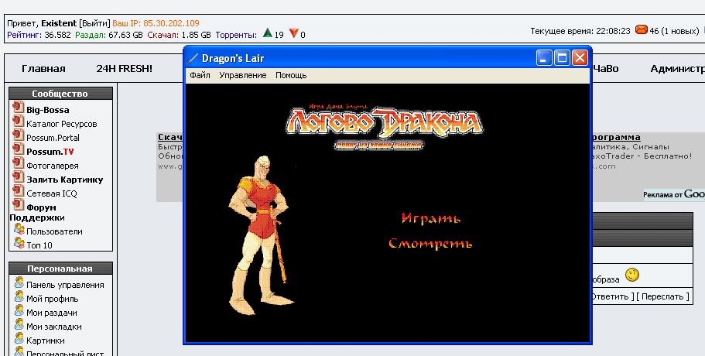This screenshot has width=705, height=356.
Task: Open the Possum.Portal sidebar link
Action: coord(53,138)
